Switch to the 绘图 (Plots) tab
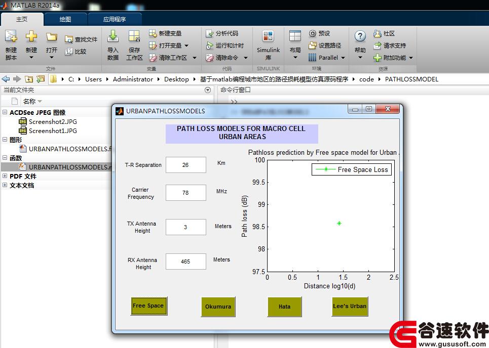This screenshot has width=489, height=348. (x=65, y=19)
